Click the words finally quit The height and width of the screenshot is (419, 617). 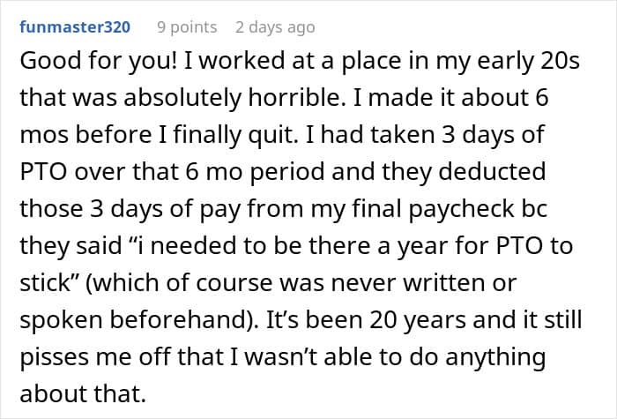pyautogui.click(x=234, y=135)
